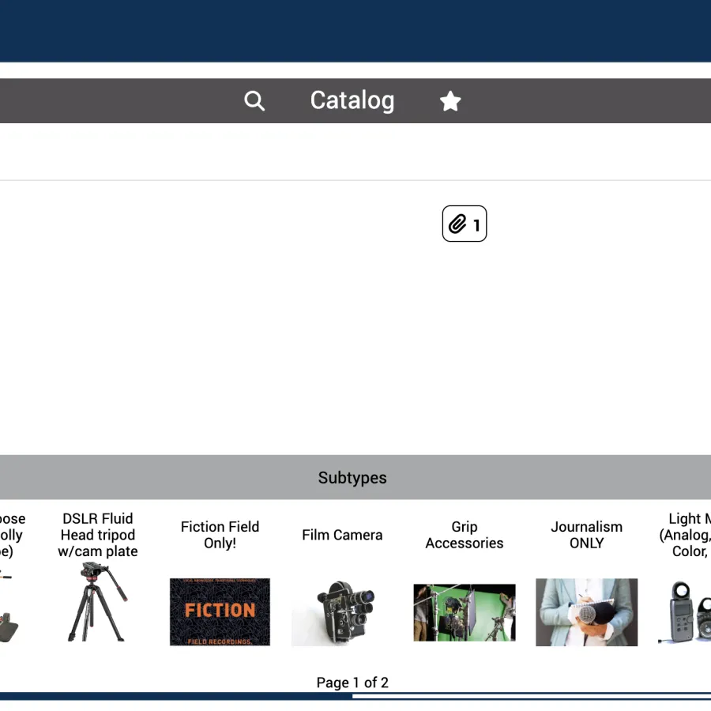711x711 pixels.
Task: Select the DSLR tripod image
Action: pos(97,602)
